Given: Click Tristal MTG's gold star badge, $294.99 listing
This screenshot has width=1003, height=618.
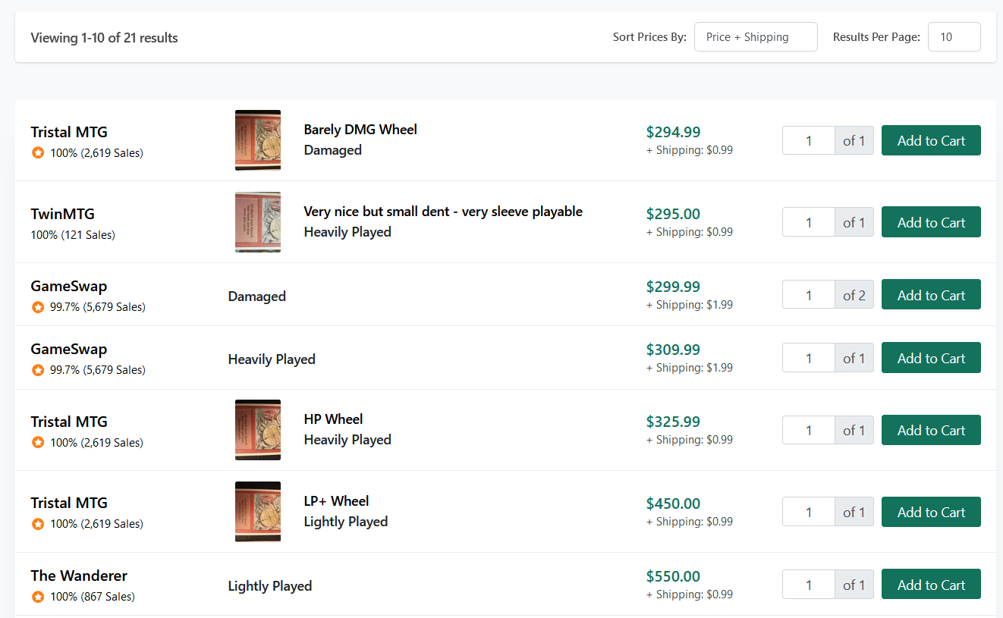Looking at the screenshot, I should coord(38,153).
